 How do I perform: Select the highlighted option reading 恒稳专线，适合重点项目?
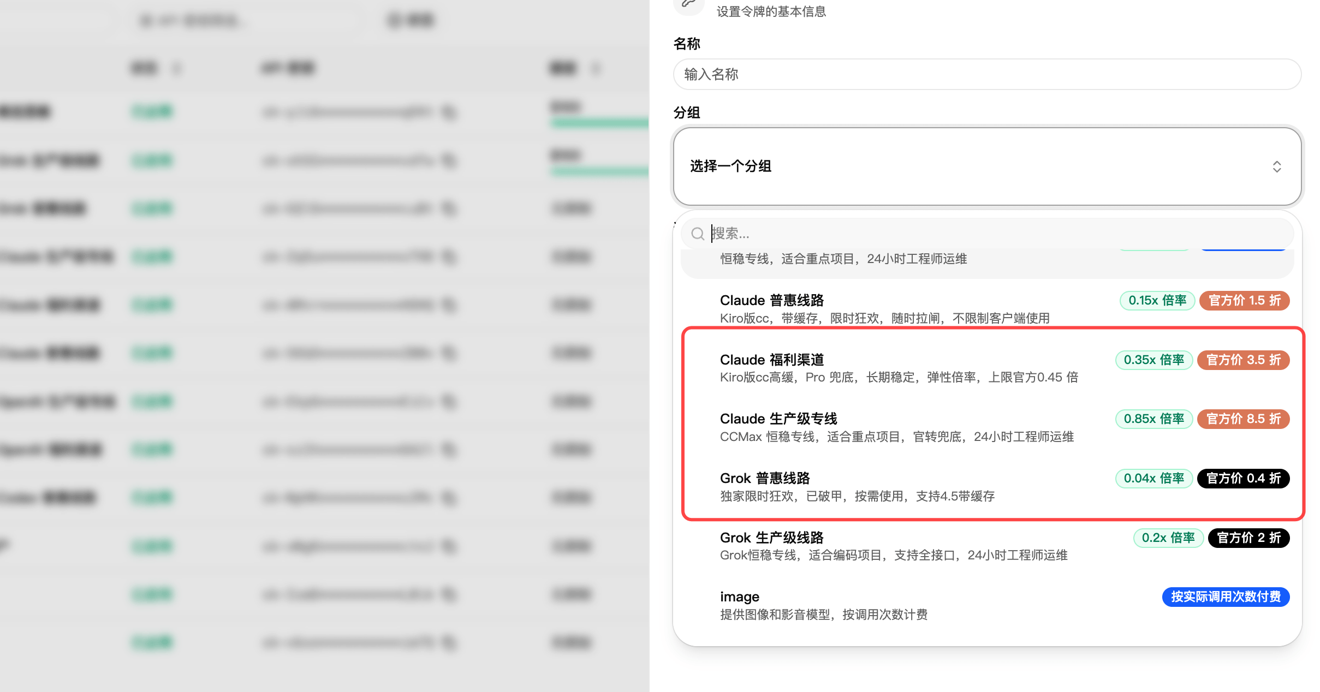pos(987,263)
